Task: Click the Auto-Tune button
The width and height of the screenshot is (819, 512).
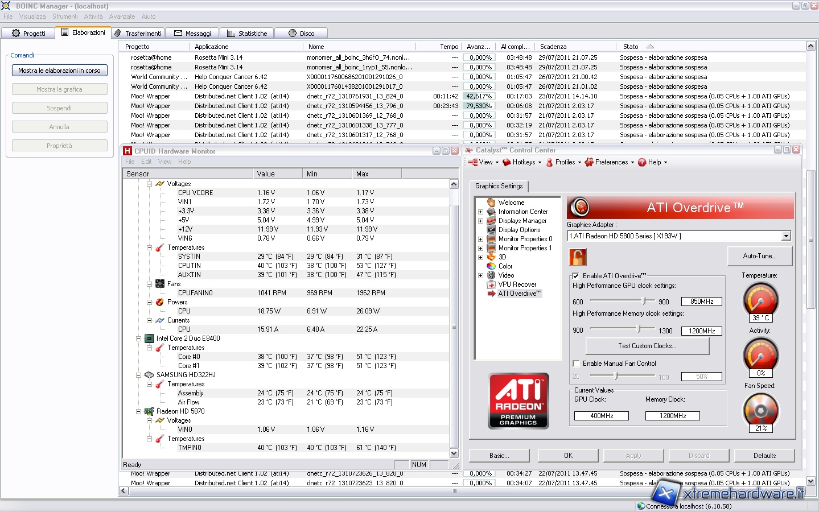Action: (x=759, y=256)
